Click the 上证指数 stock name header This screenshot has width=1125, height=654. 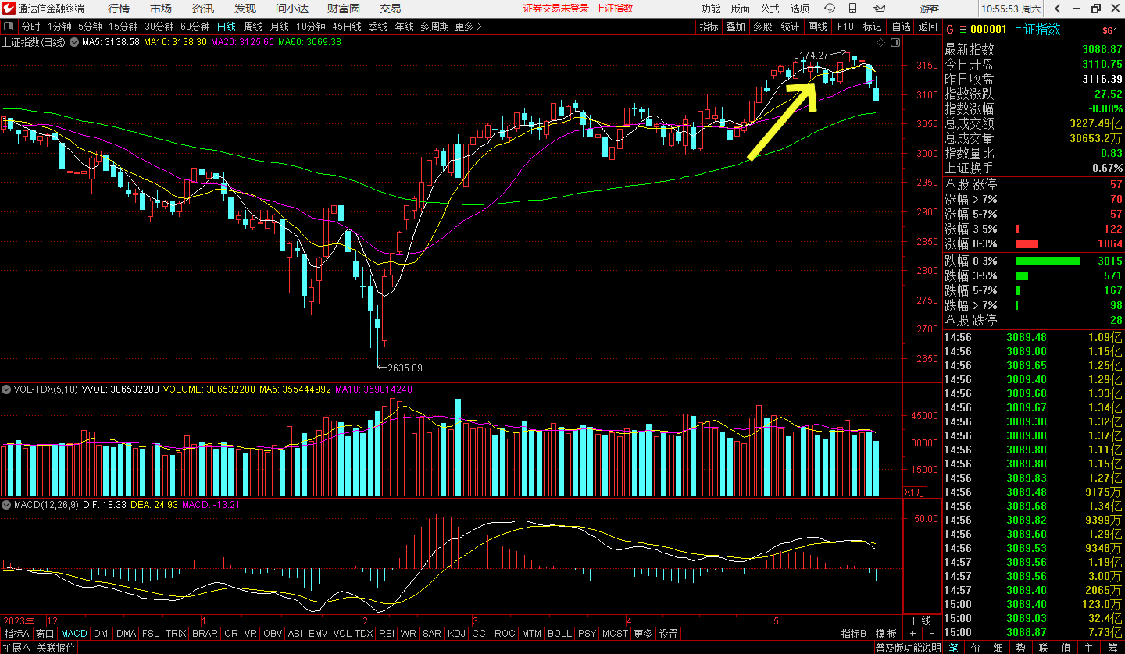(1036, 30)
